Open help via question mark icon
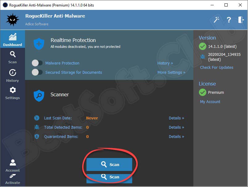This screenshot has height=187, width=248. coord(229,20)
